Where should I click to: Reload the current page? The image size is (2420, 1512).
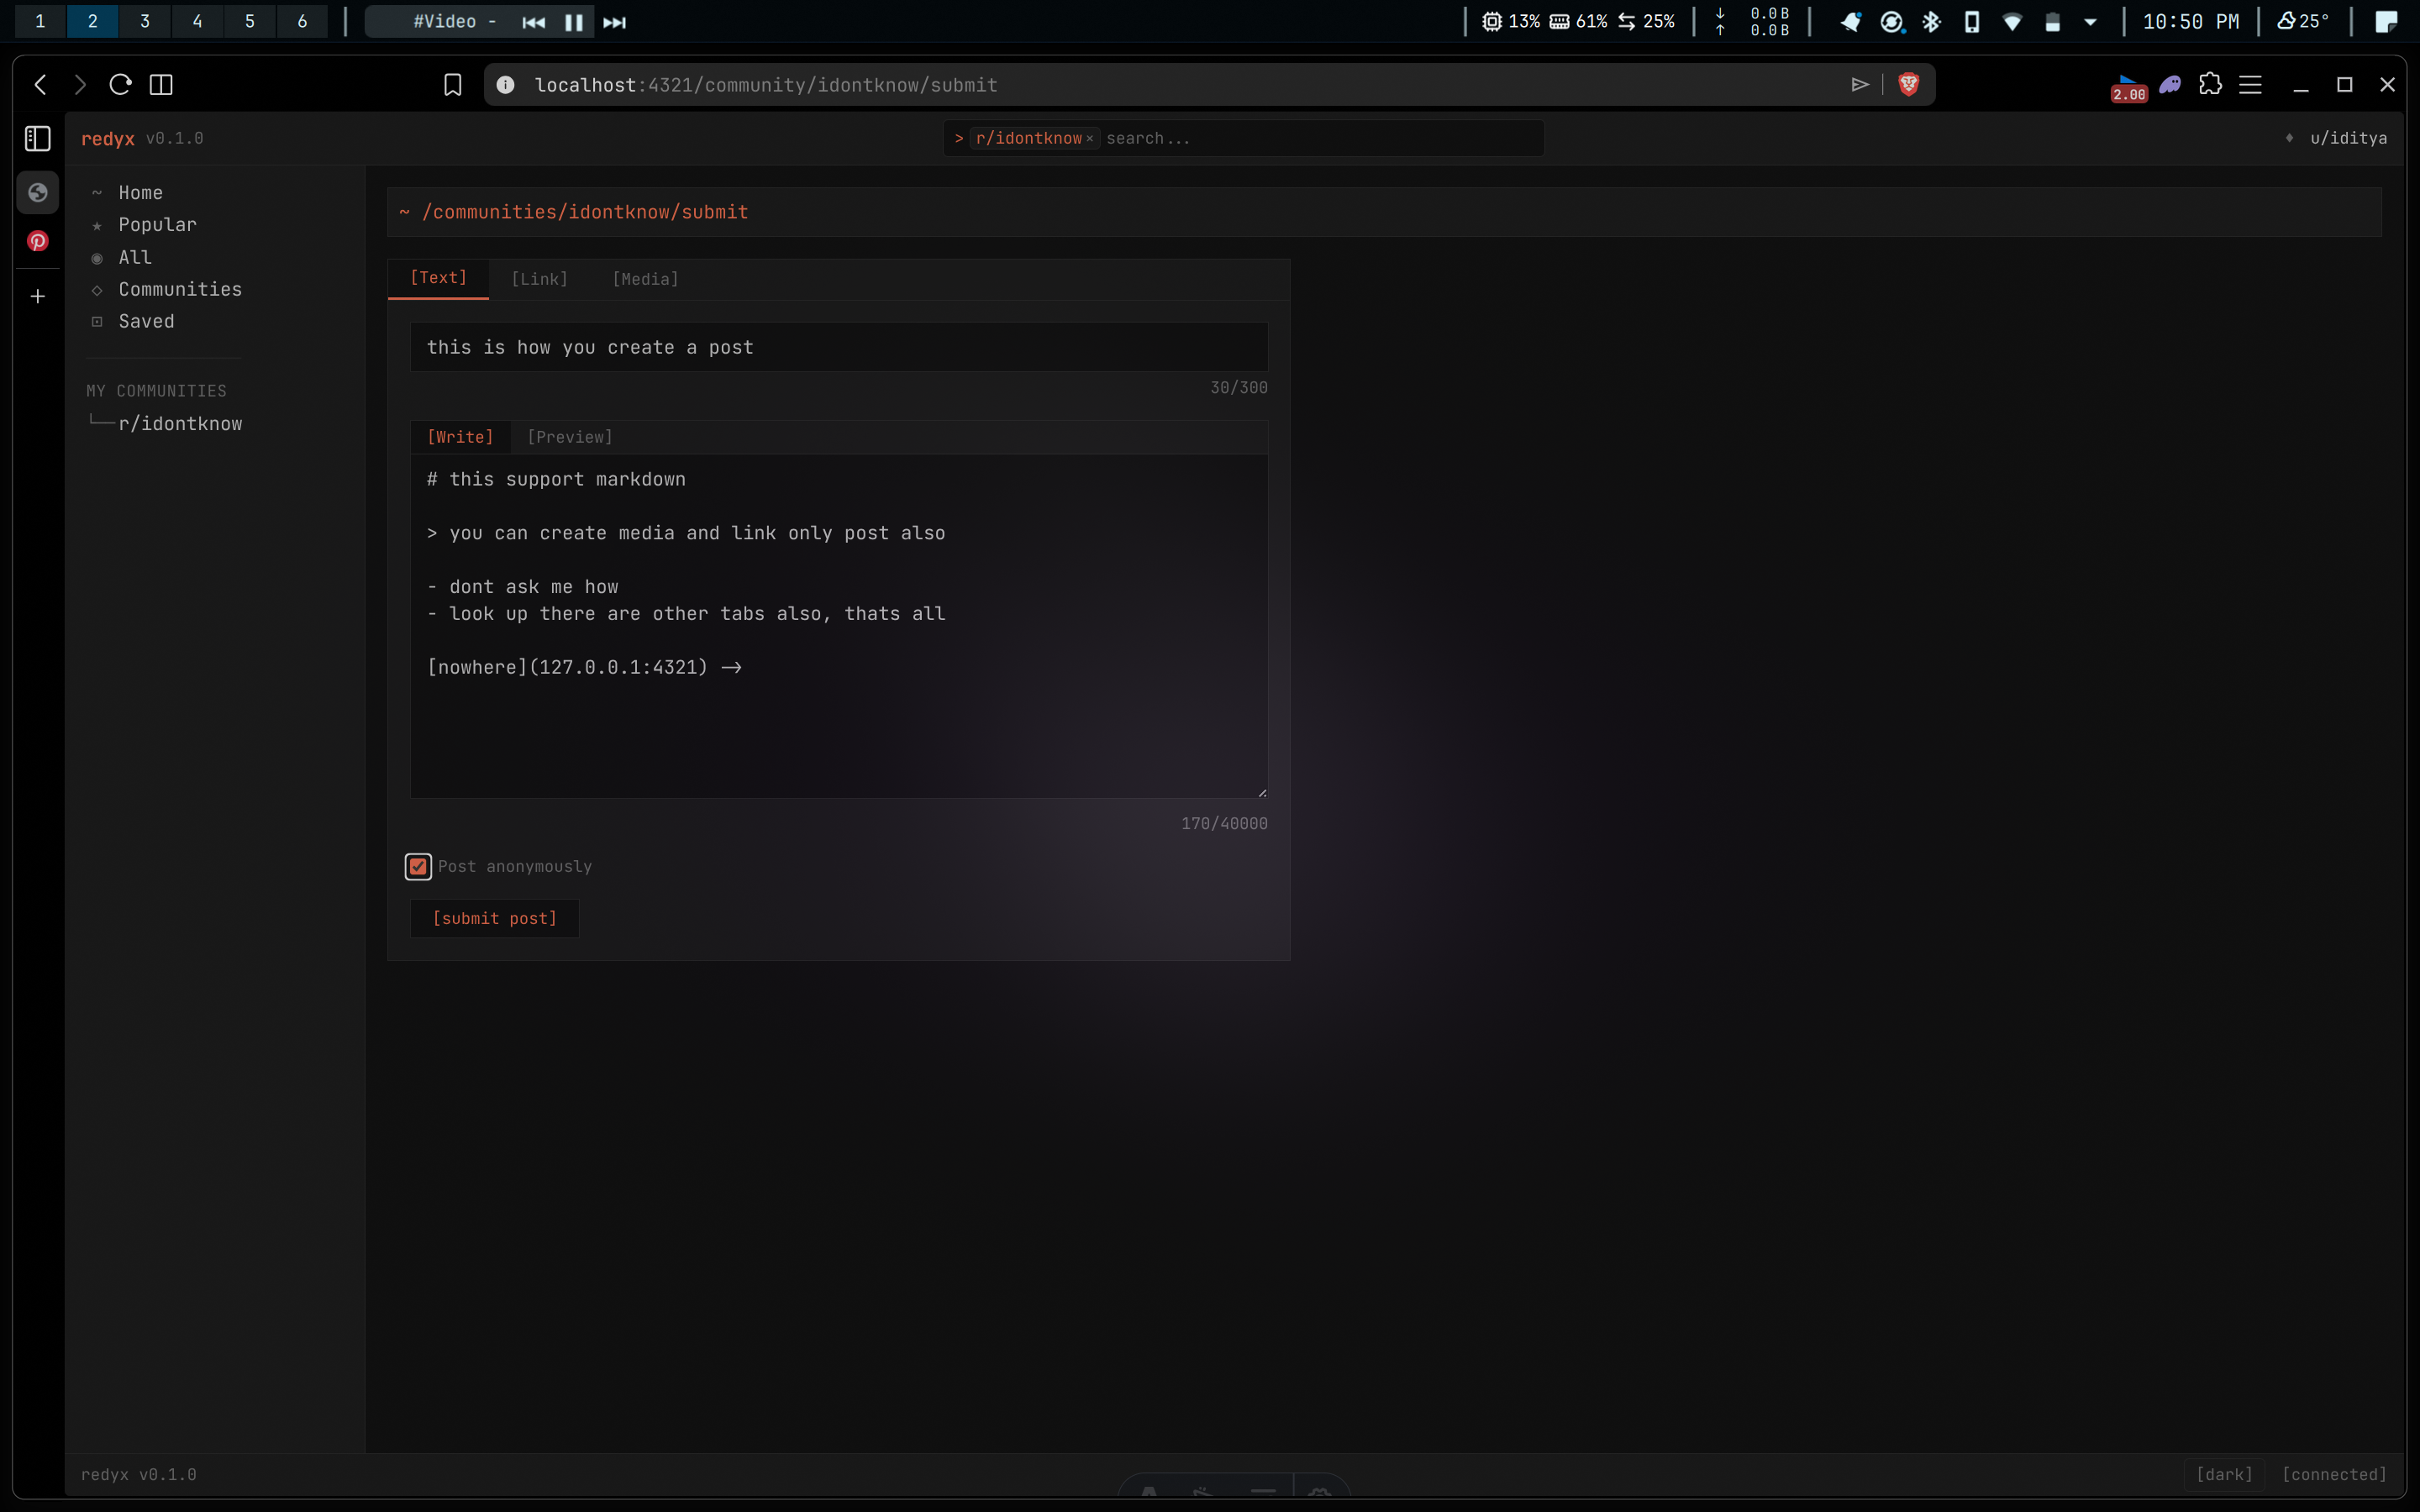120,85
